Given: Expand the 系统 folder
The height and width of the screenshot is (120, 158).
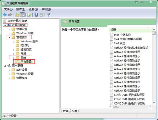Looking at the screenshot, I should point(14,58).
